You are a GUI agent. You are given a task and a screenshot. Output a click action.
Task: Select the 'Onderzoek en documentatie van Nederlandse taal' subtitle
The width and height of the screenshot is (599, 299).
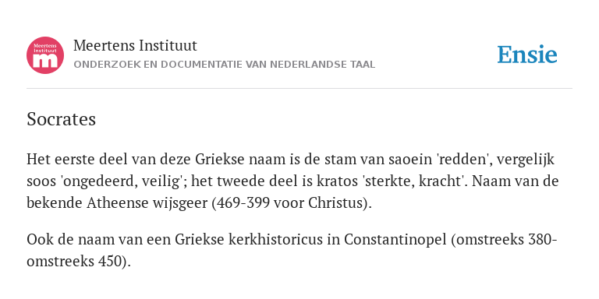coord(225,65)
